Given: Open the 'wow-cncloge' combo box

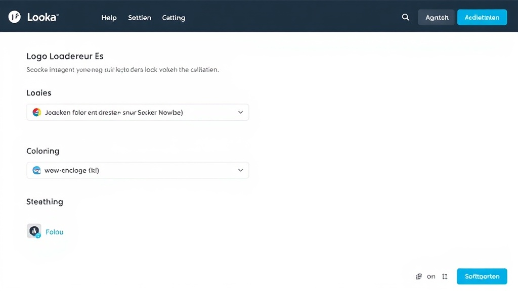Looking at the screenshot, I should click(138, 170).
